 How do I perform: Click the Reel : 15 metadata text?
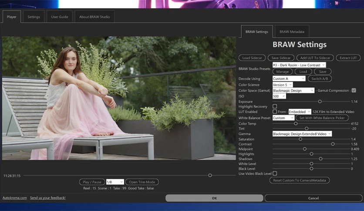pyautogui.click(x=90, y=188)
